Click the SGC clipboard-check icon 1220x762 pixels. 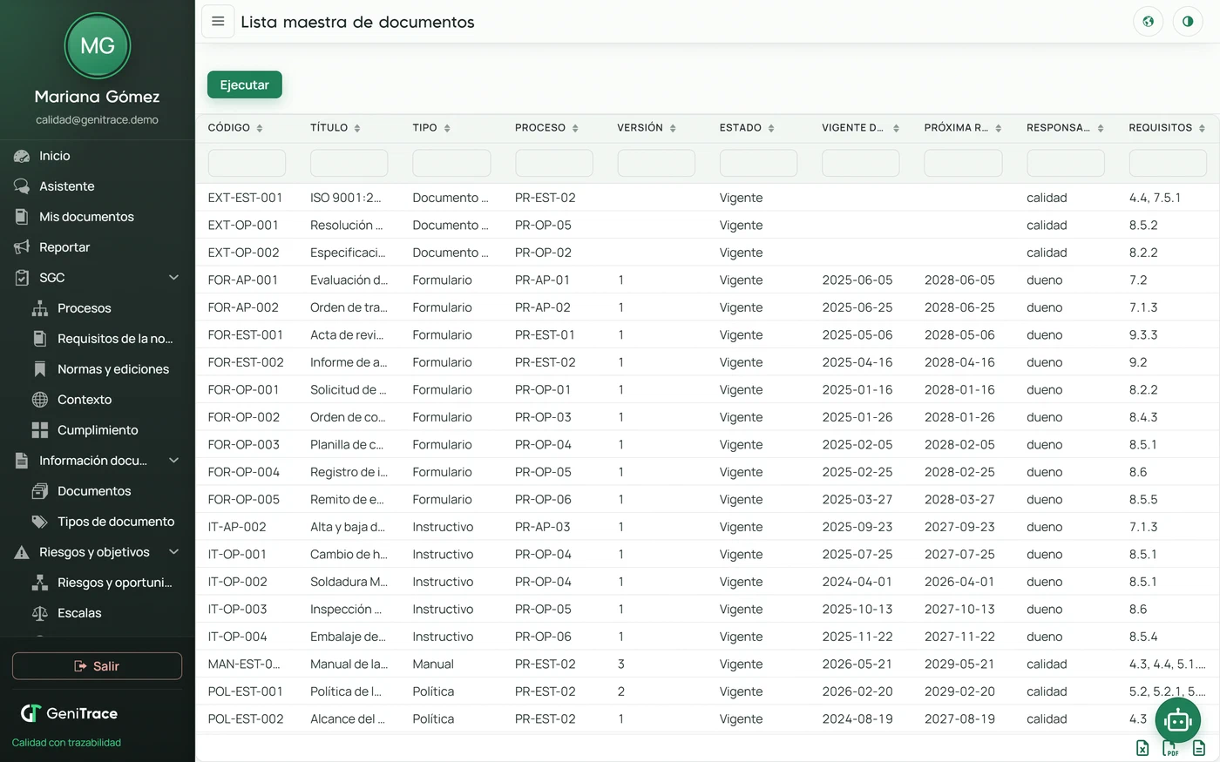[22, 278]
